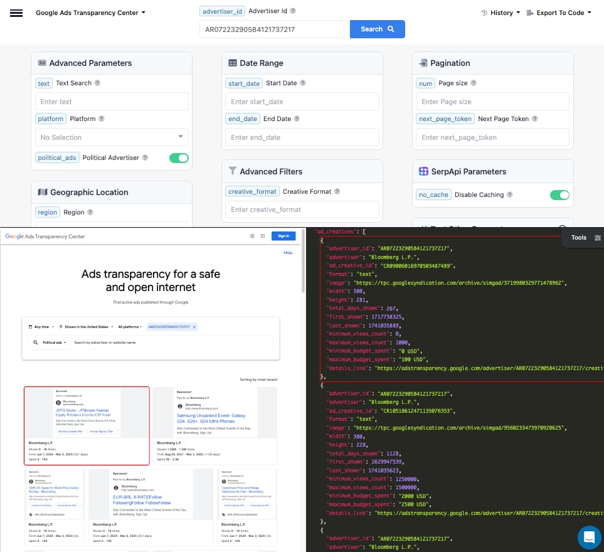This screenshot has width=604, height=552.
Task: Click the Date Range calendar icon
Action: [x=232, y=63]
